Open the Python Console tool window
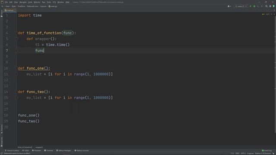 [x=82, y=151]
